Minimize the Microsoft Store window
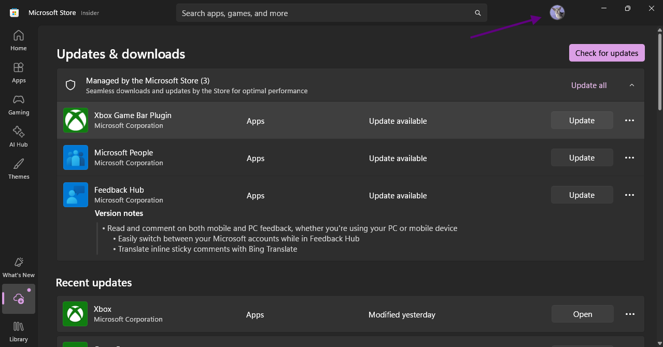Image resolution: width=663 pixels, height=347 pixels. (604, 8)
